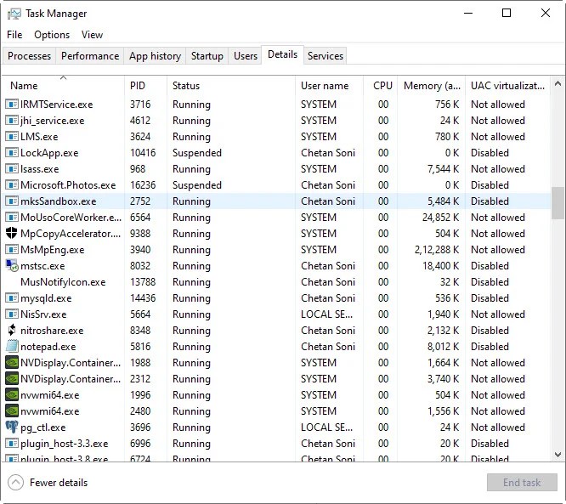Image resolution: width=566 pixels, height=504 pixels.
Task: Click the MoUsoCoreWorker process icon
Action: pyautogui.click(x=12, y=218)
